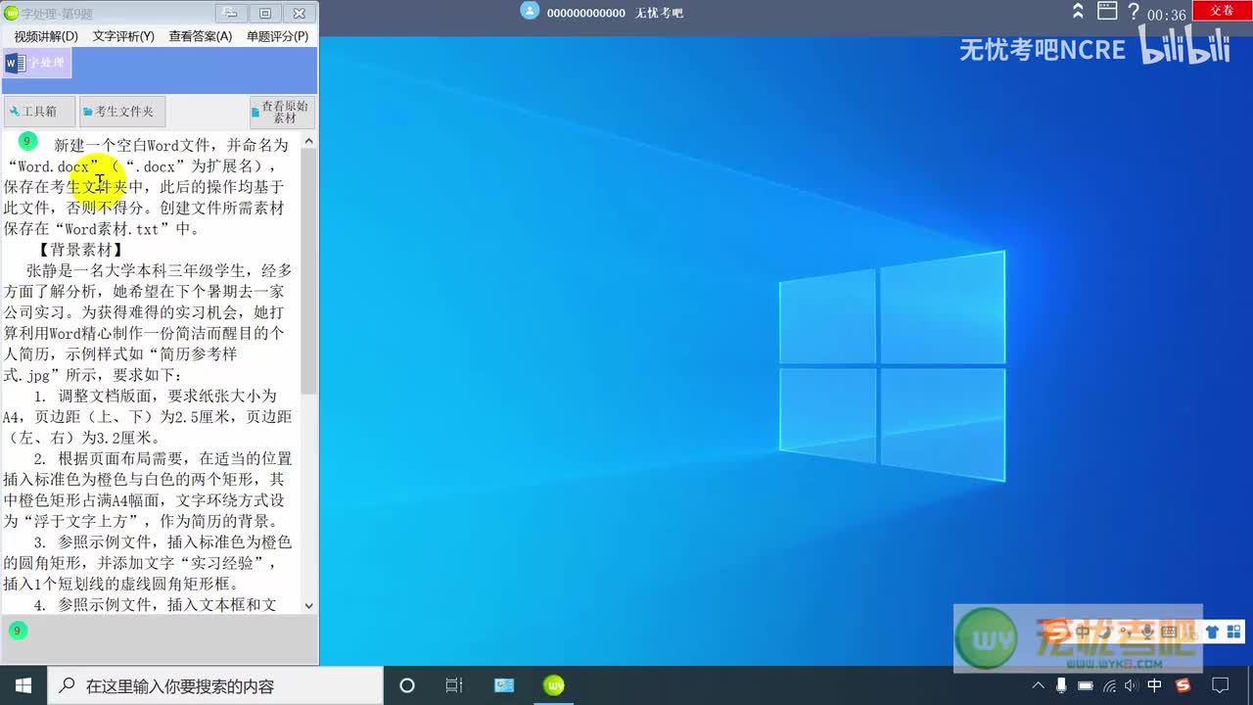Click the 00:36 timer display

click(1167, 15)
